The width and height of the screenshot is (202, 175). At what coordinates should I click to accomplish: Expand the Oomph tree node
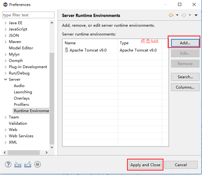(5, 61)
